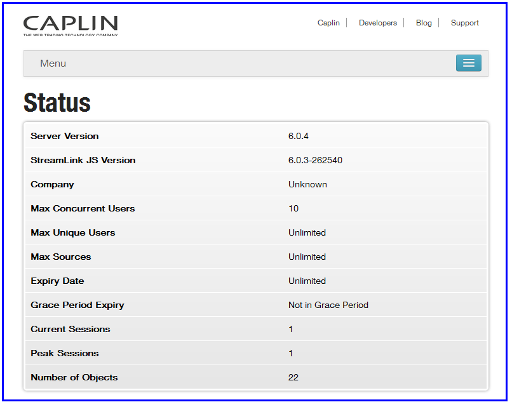Open the Caplin link in header
The image size is (512, 402).
328,23
